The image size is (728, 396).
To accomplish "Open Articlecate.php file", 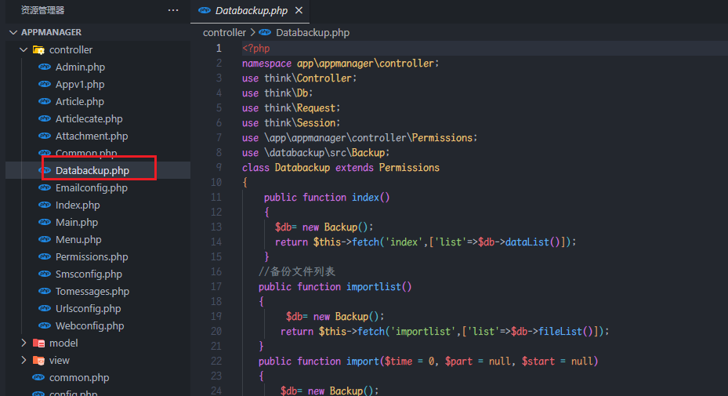I will click(x=89, y=118).
